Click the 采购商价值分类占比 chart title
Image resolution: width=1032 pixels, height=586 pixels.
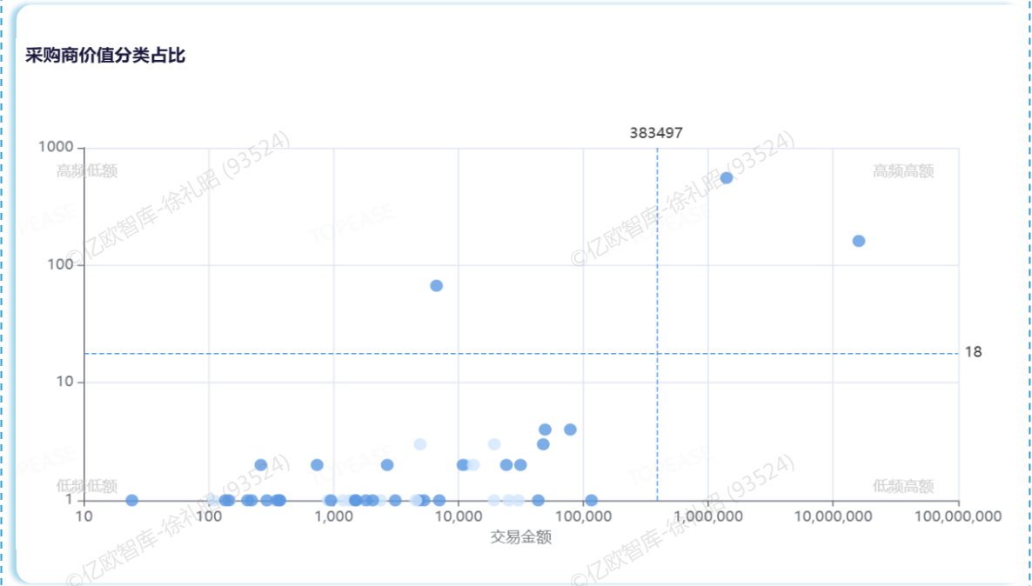tap(105, 57)
